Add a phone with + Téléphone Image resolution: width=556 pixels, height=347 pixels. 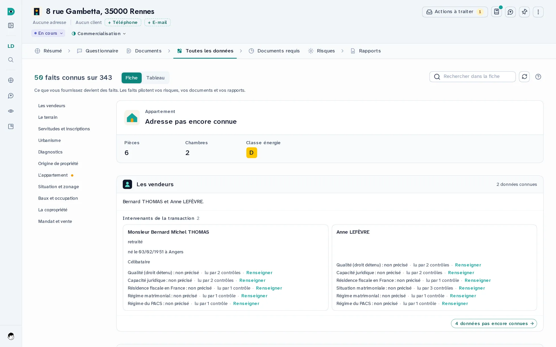coord(123,22)
